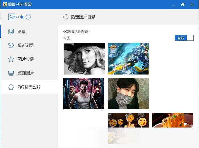This screenshot has width=199, height=148.
Task: Click the picture thumbnail size icon
Action: (12, 17)
